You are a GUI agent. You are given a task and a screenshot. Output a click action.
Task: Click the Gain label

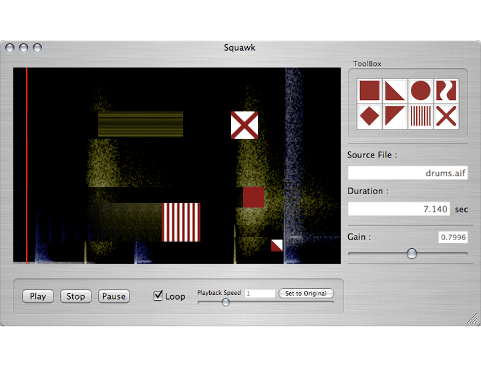pos(359,237)
